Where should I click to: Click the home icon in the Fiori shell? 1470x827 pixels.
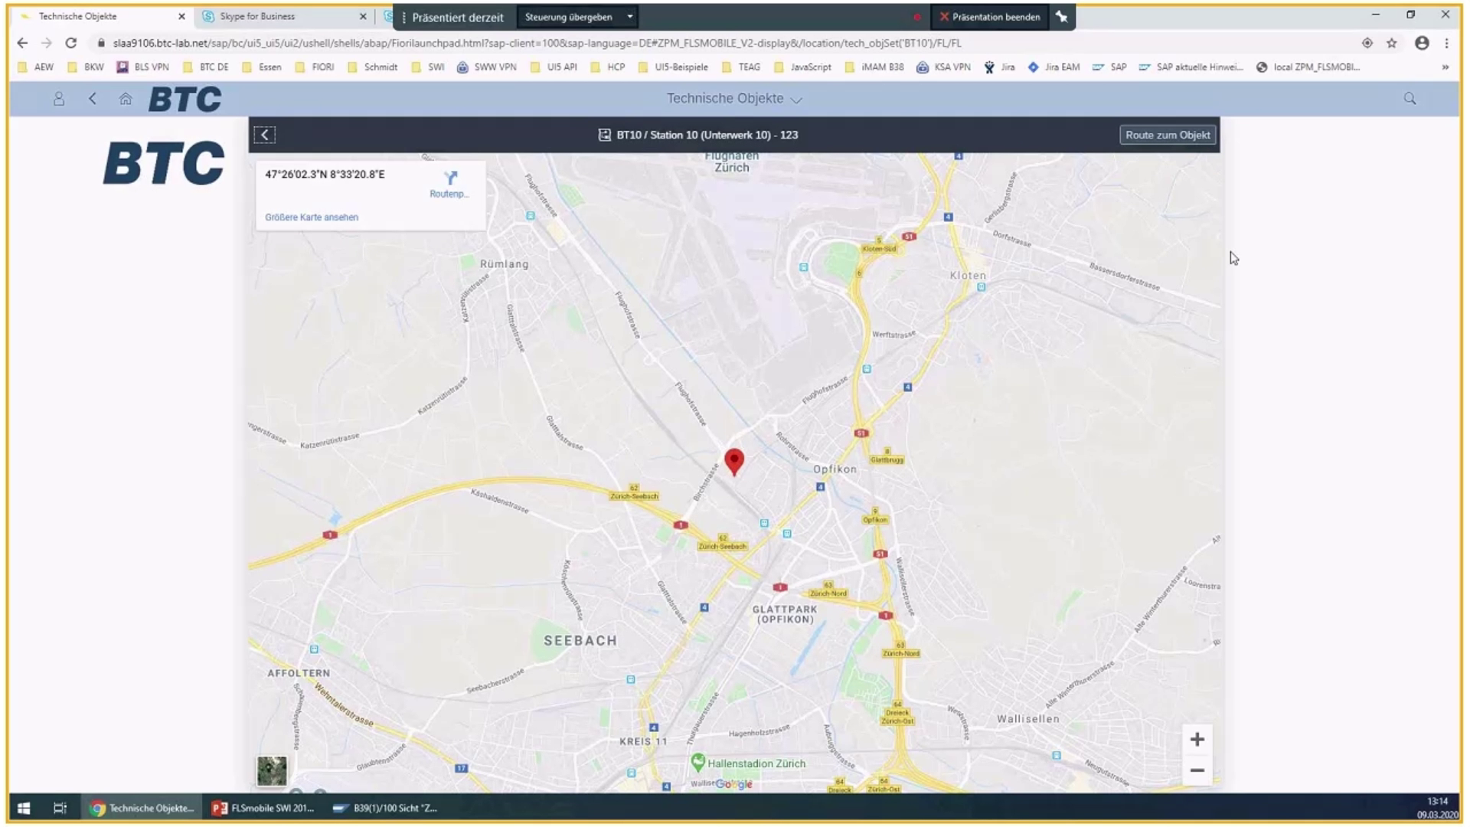pyautogui.click(x=126, y=99)
